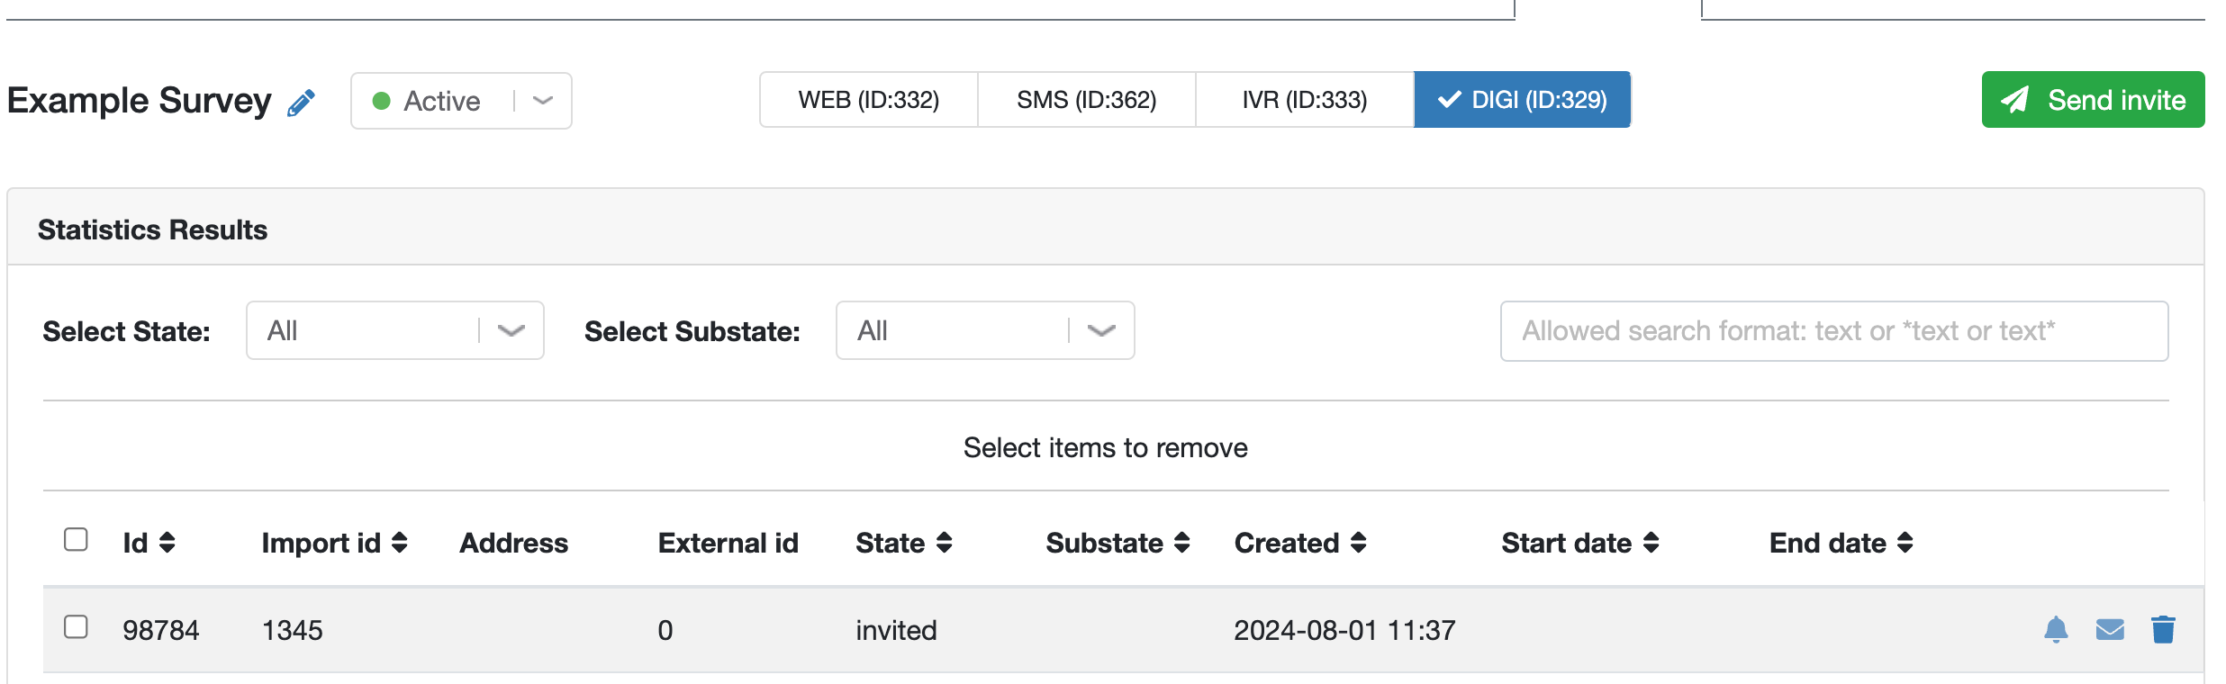The image size is (2226, 684).
Task: Click the bell reminder icon for row 98784
Action: click(2056, 629)
